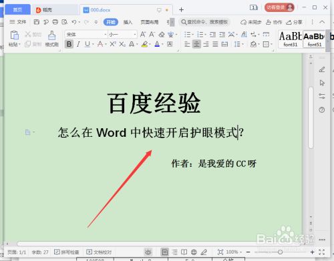This screenshot has height=261, width=334.
Task: Increase paragraph indent
Action: (x=222, y=34)
